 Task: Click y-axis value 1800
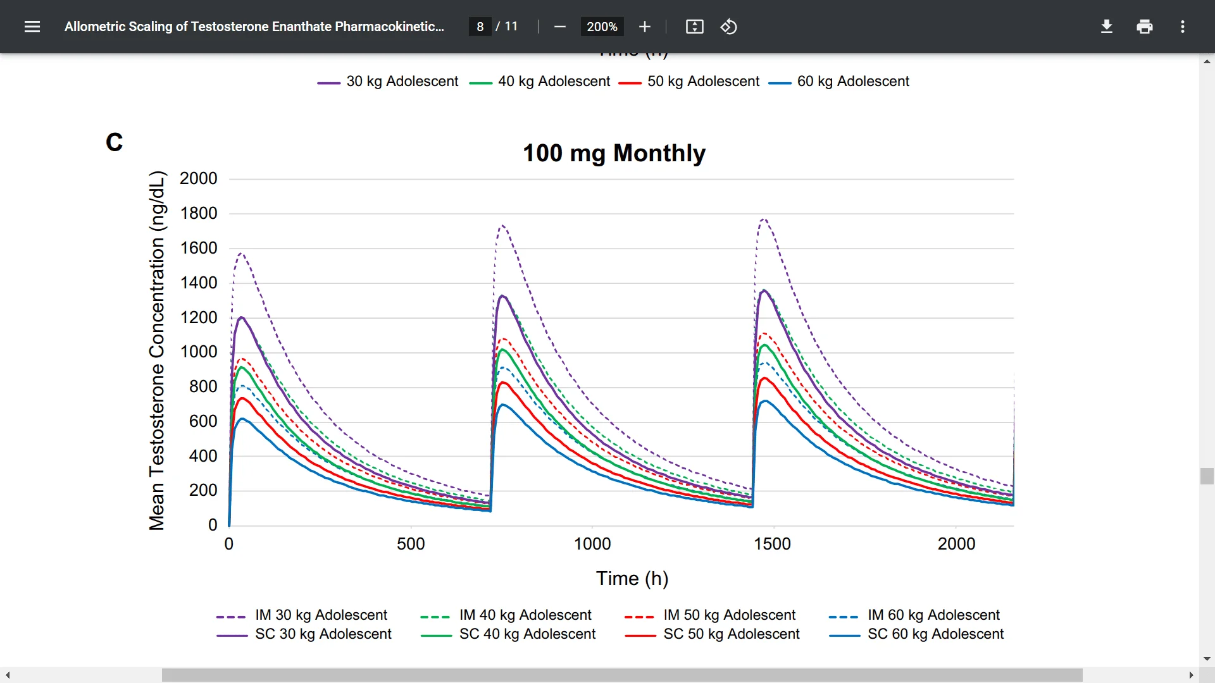199,213
